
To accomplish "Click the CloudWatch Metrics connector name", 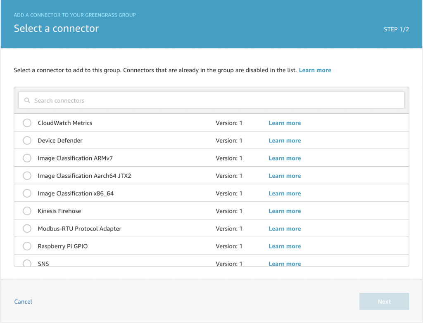I will (x=65, y=123).
